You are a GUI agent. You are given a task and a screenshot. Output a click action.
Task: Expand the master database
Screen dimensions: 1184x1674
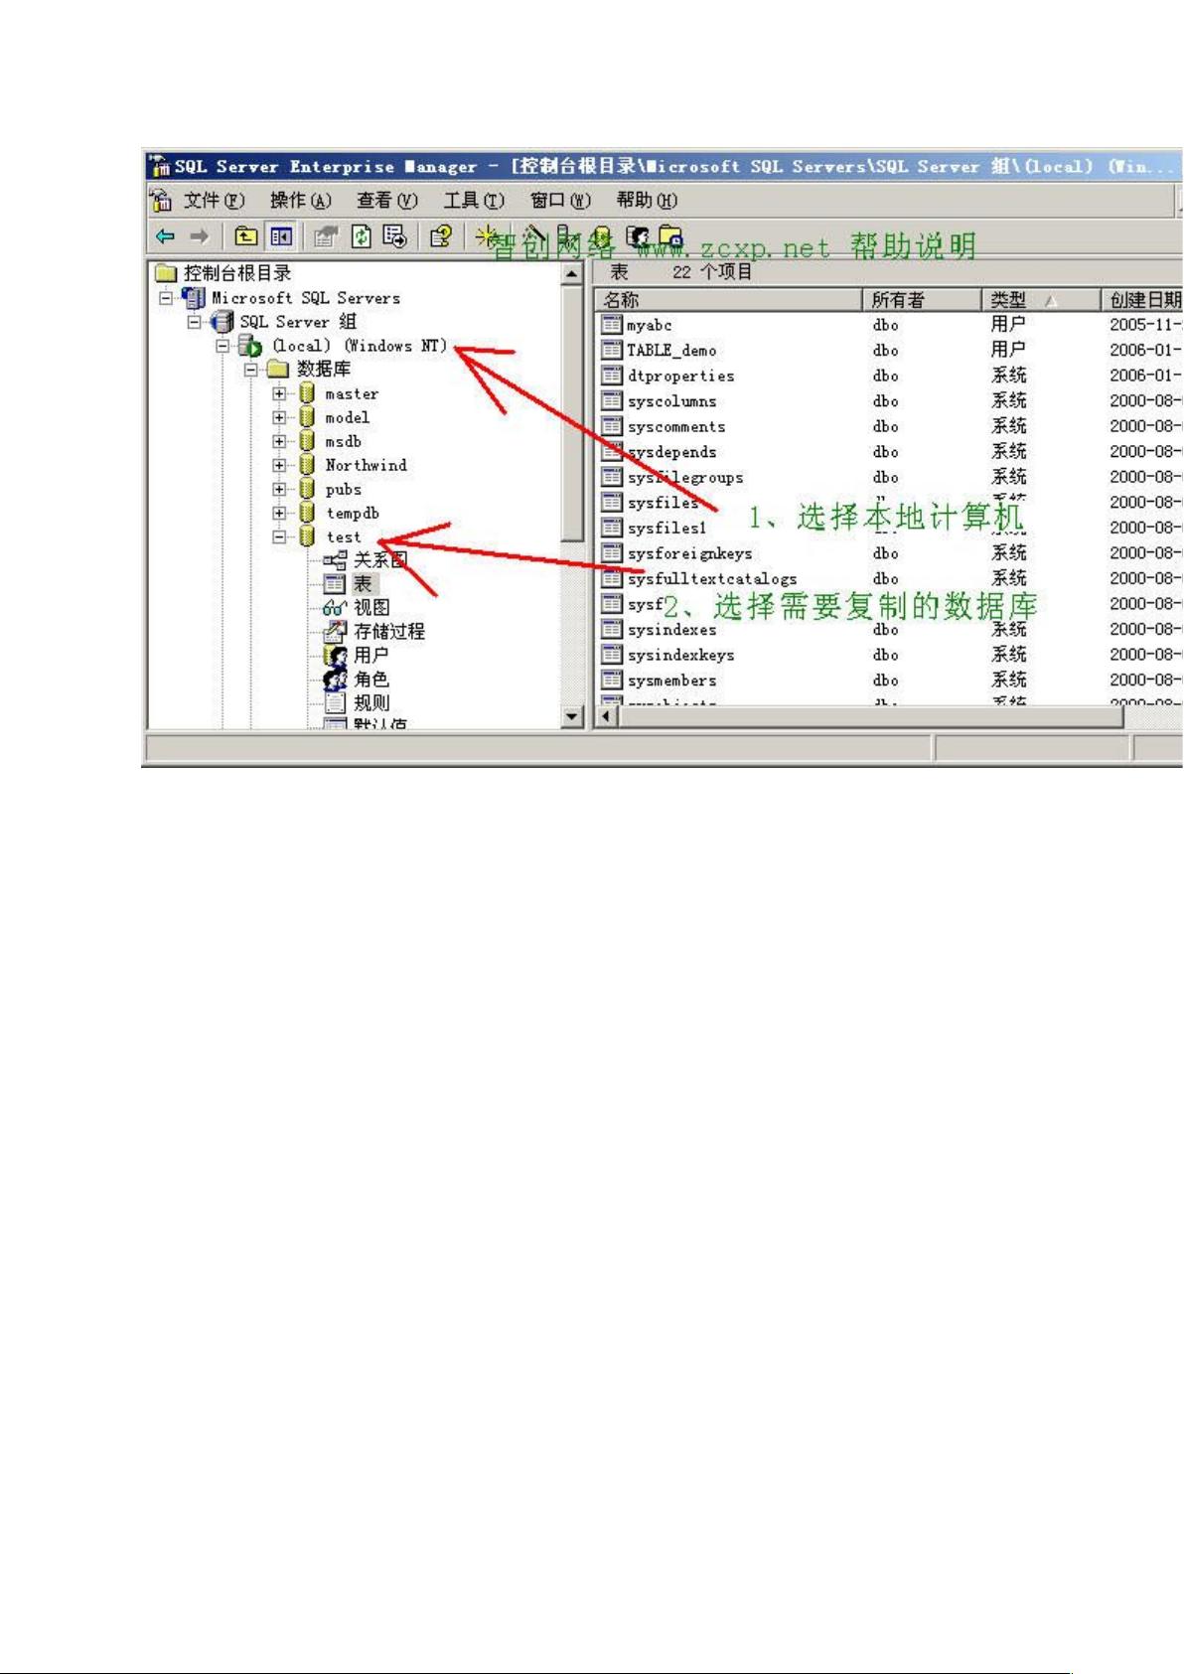(279, 393)
